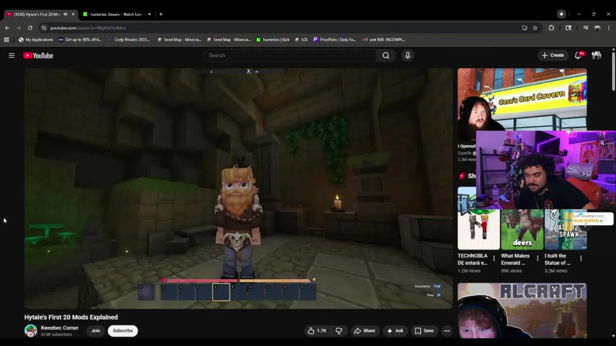Go back in browser history
The width and height of the screenshot is (616, 346).
pyautogui.click(x=7, y=28)
